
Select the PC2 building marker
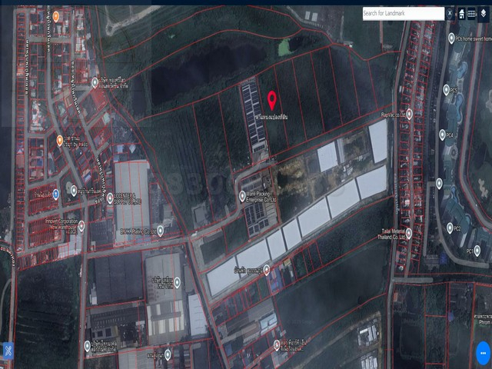[449, 228]
